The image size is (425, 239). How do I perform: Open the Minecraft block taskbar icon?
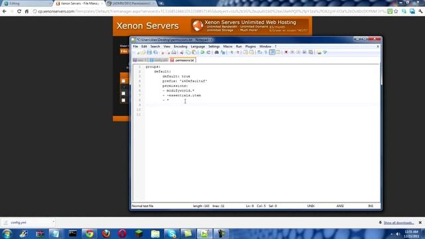(x=139, y=234)
